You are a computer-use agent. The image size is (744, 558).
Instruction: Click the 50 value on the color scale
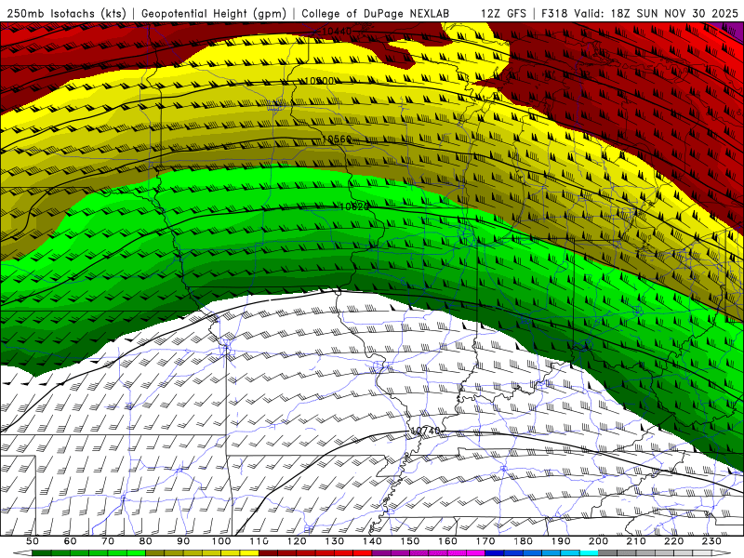click(x=33, y=541)
